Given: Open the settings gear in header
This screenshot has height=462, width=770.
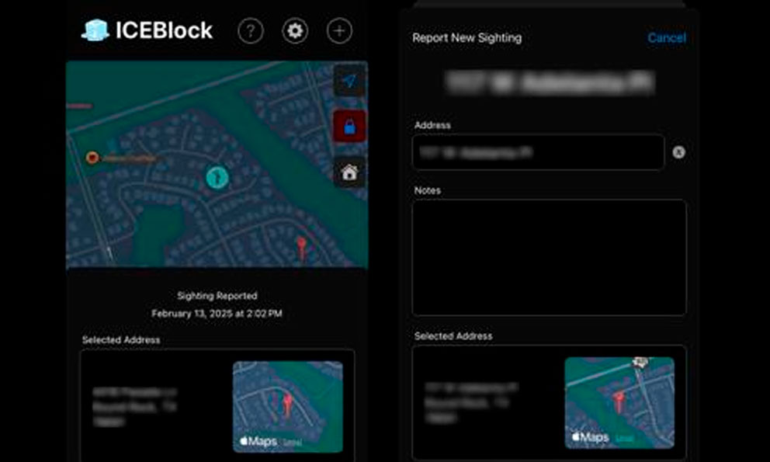Looking at the screenshot, I should (295, 31).
